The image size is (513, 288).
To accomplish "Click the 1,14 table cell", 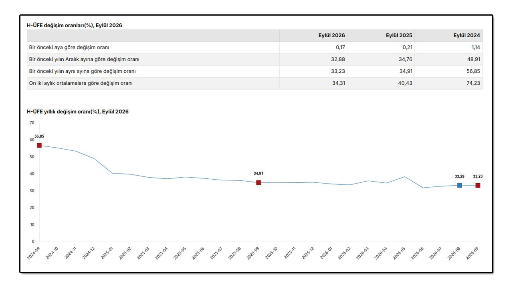I will point(448,47).
